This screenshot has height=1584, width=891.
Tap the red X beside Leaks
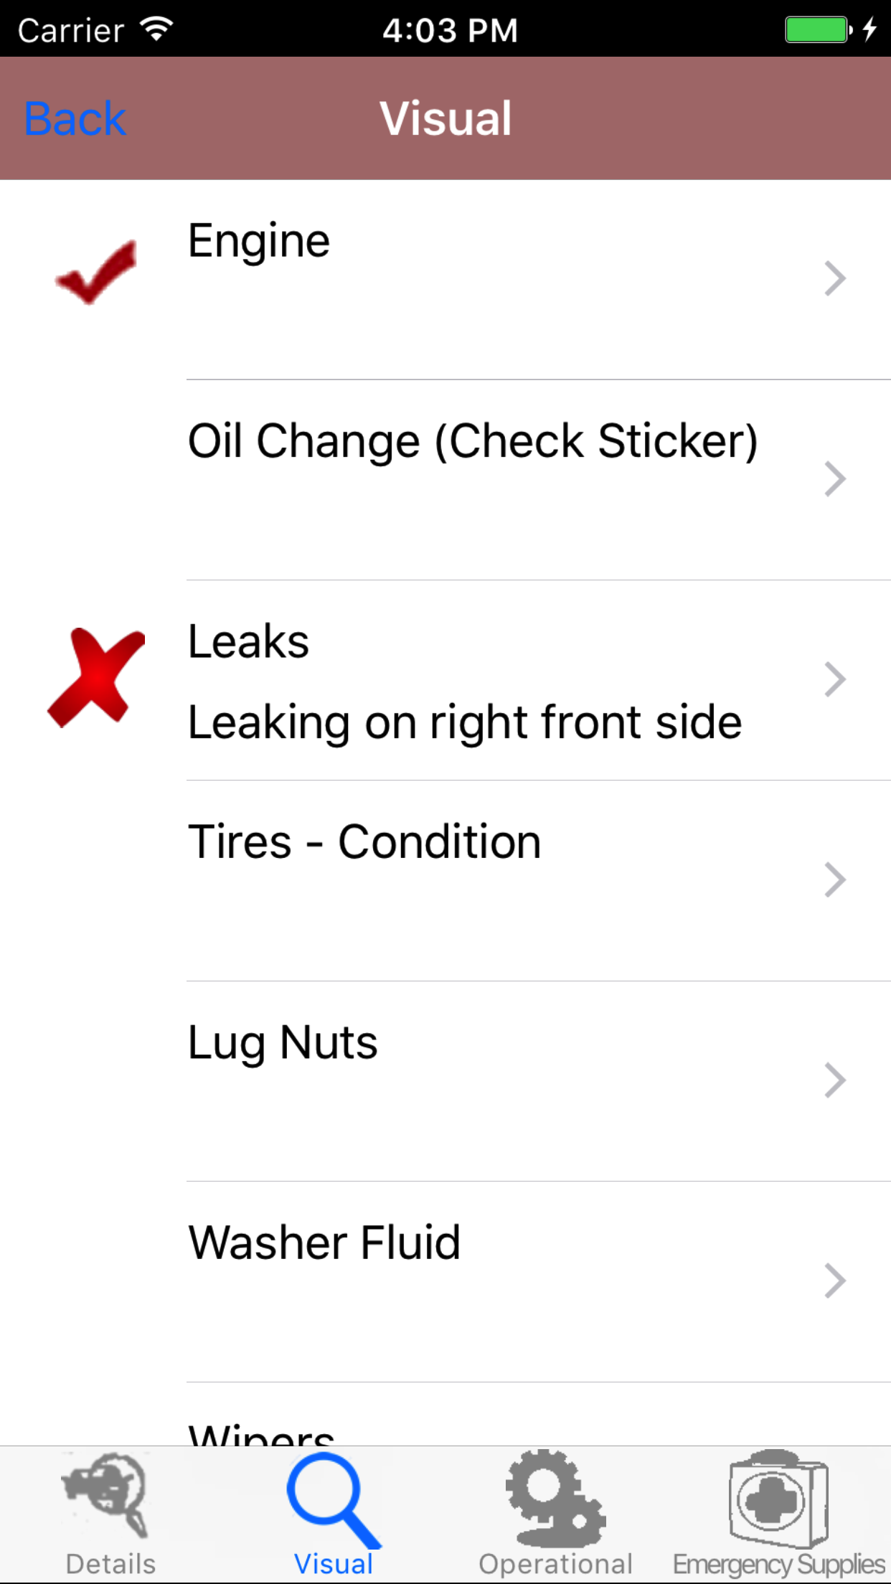point(96,678)
